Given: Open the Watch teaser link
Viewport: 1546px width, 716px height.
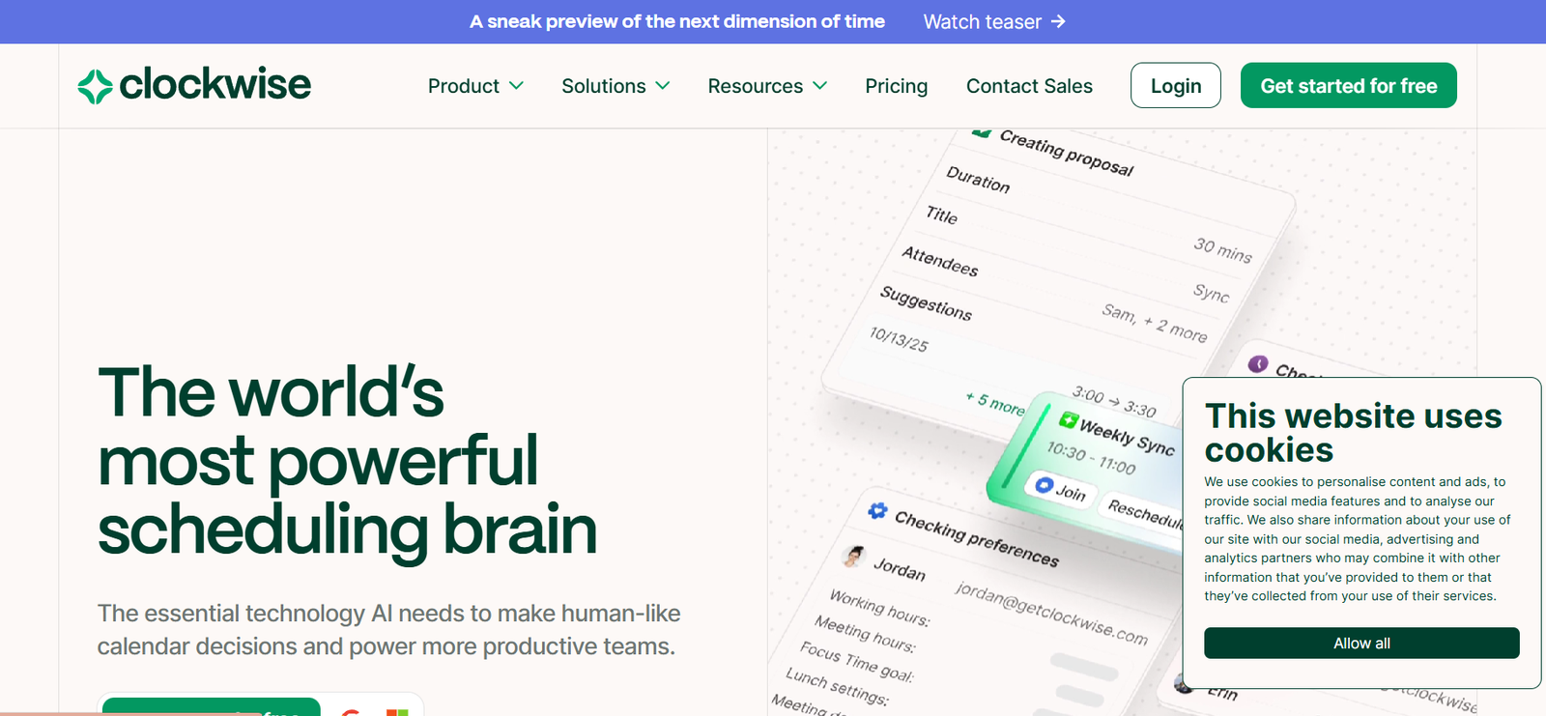Looking at the screenshot, I should pos(983,21).
